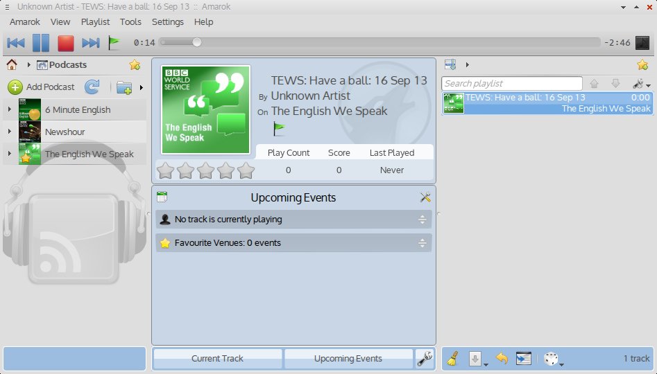Click the playback progress slider knob
The height and width of the screenshot is (374, 657).
(x=196, y=42)
